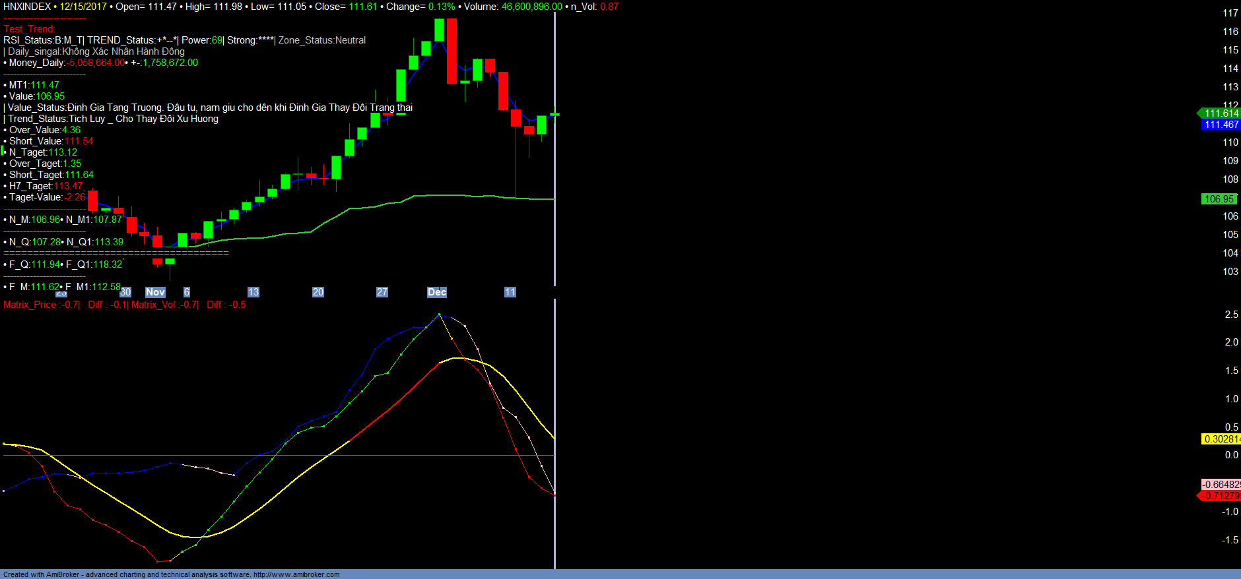The height and width of the screenshot is (579, 1241).
Task: Click the red -0.71279 indicator tag
Action: [1221, 496]
